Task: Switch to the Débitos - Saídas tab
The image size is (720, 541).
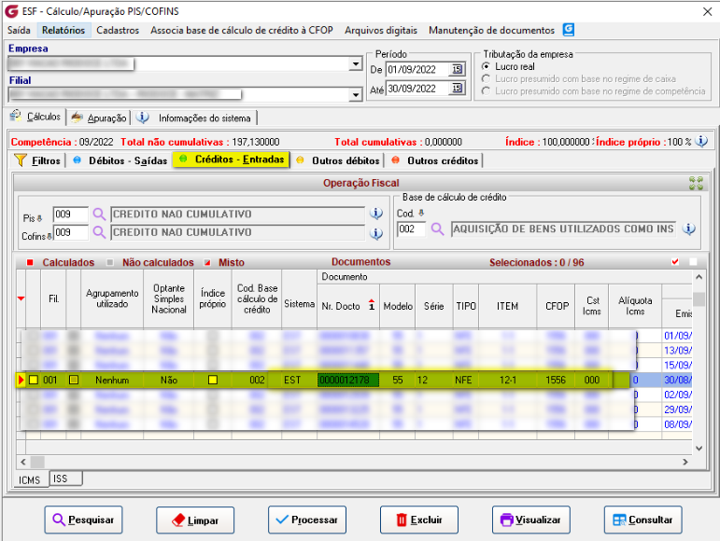Action: pos(120,160)
